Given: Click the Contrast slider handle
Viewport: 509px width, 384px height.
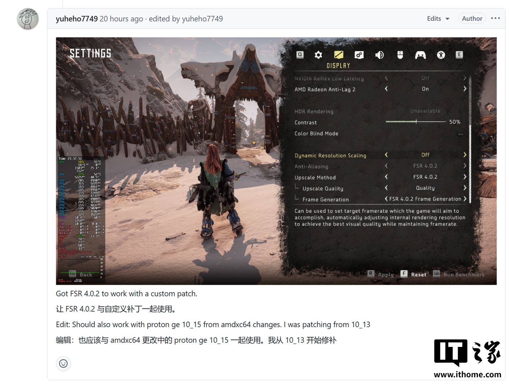Looking at the screenshot, I should (416, 122).
